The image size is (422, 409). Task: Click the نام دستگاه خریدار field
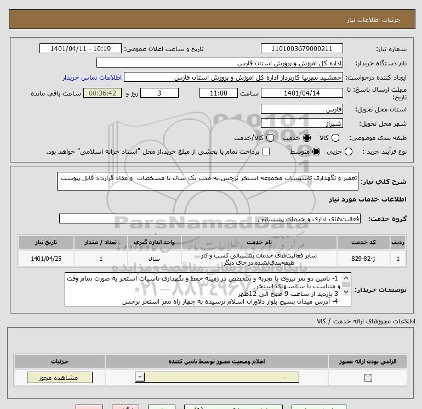[220, 63]
